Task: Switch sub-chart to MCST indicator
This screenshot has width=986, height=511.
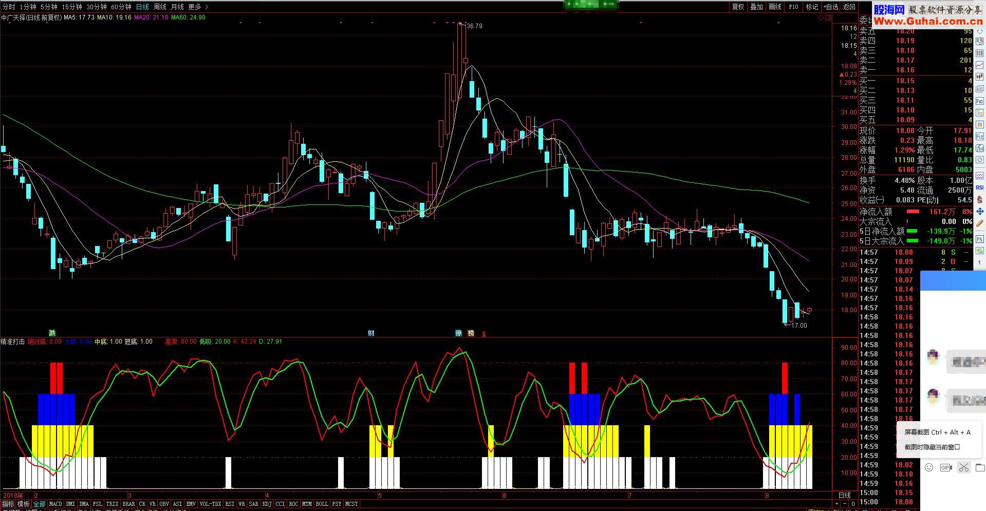Action: [x=352, y=504]
